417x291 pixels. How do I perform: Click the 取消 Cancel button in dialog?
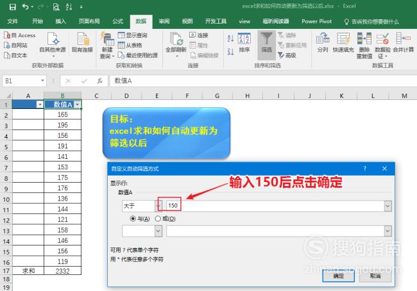click(375, 276)
